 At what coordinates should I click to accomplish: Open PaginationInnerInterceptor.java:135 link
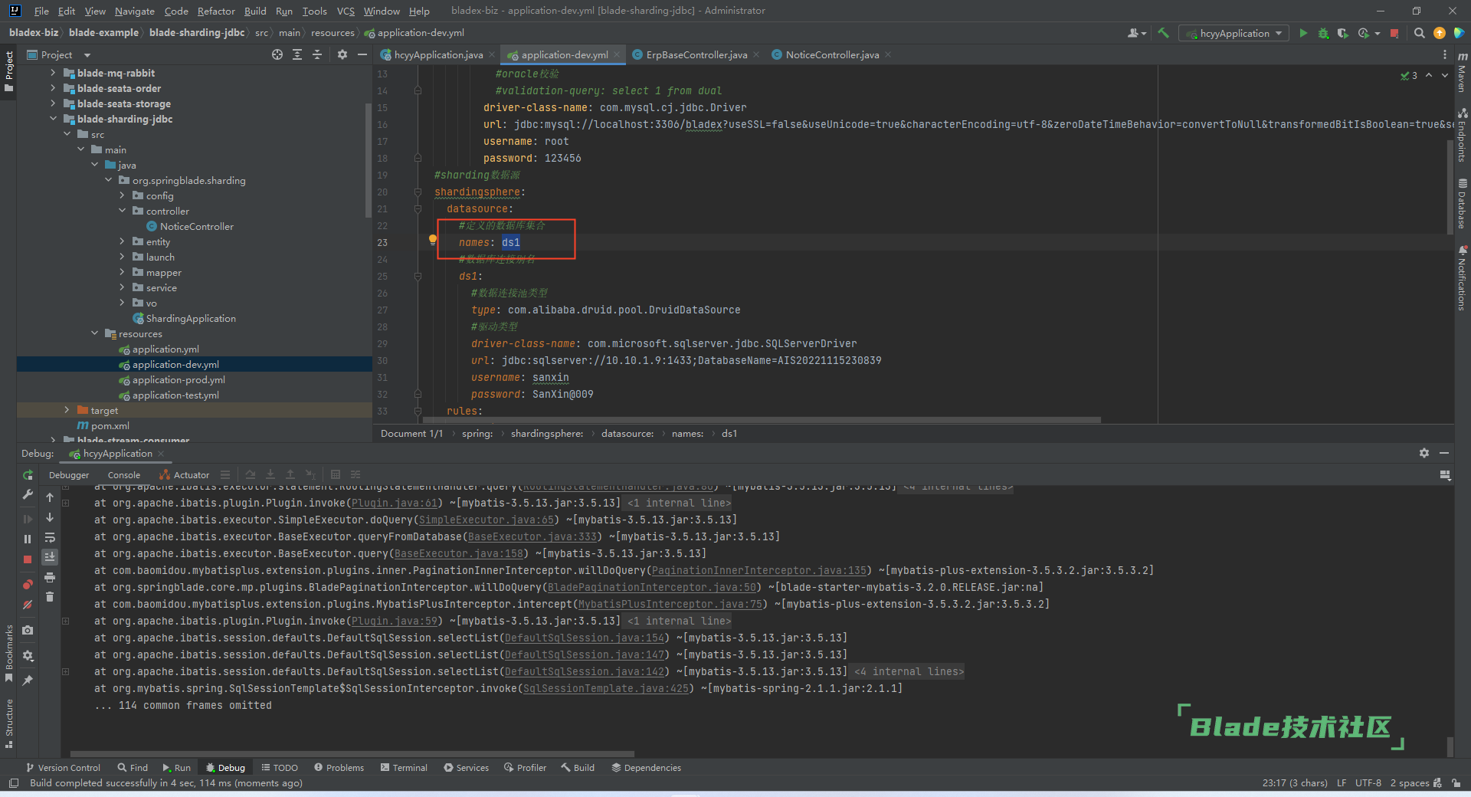click(759, 570)
